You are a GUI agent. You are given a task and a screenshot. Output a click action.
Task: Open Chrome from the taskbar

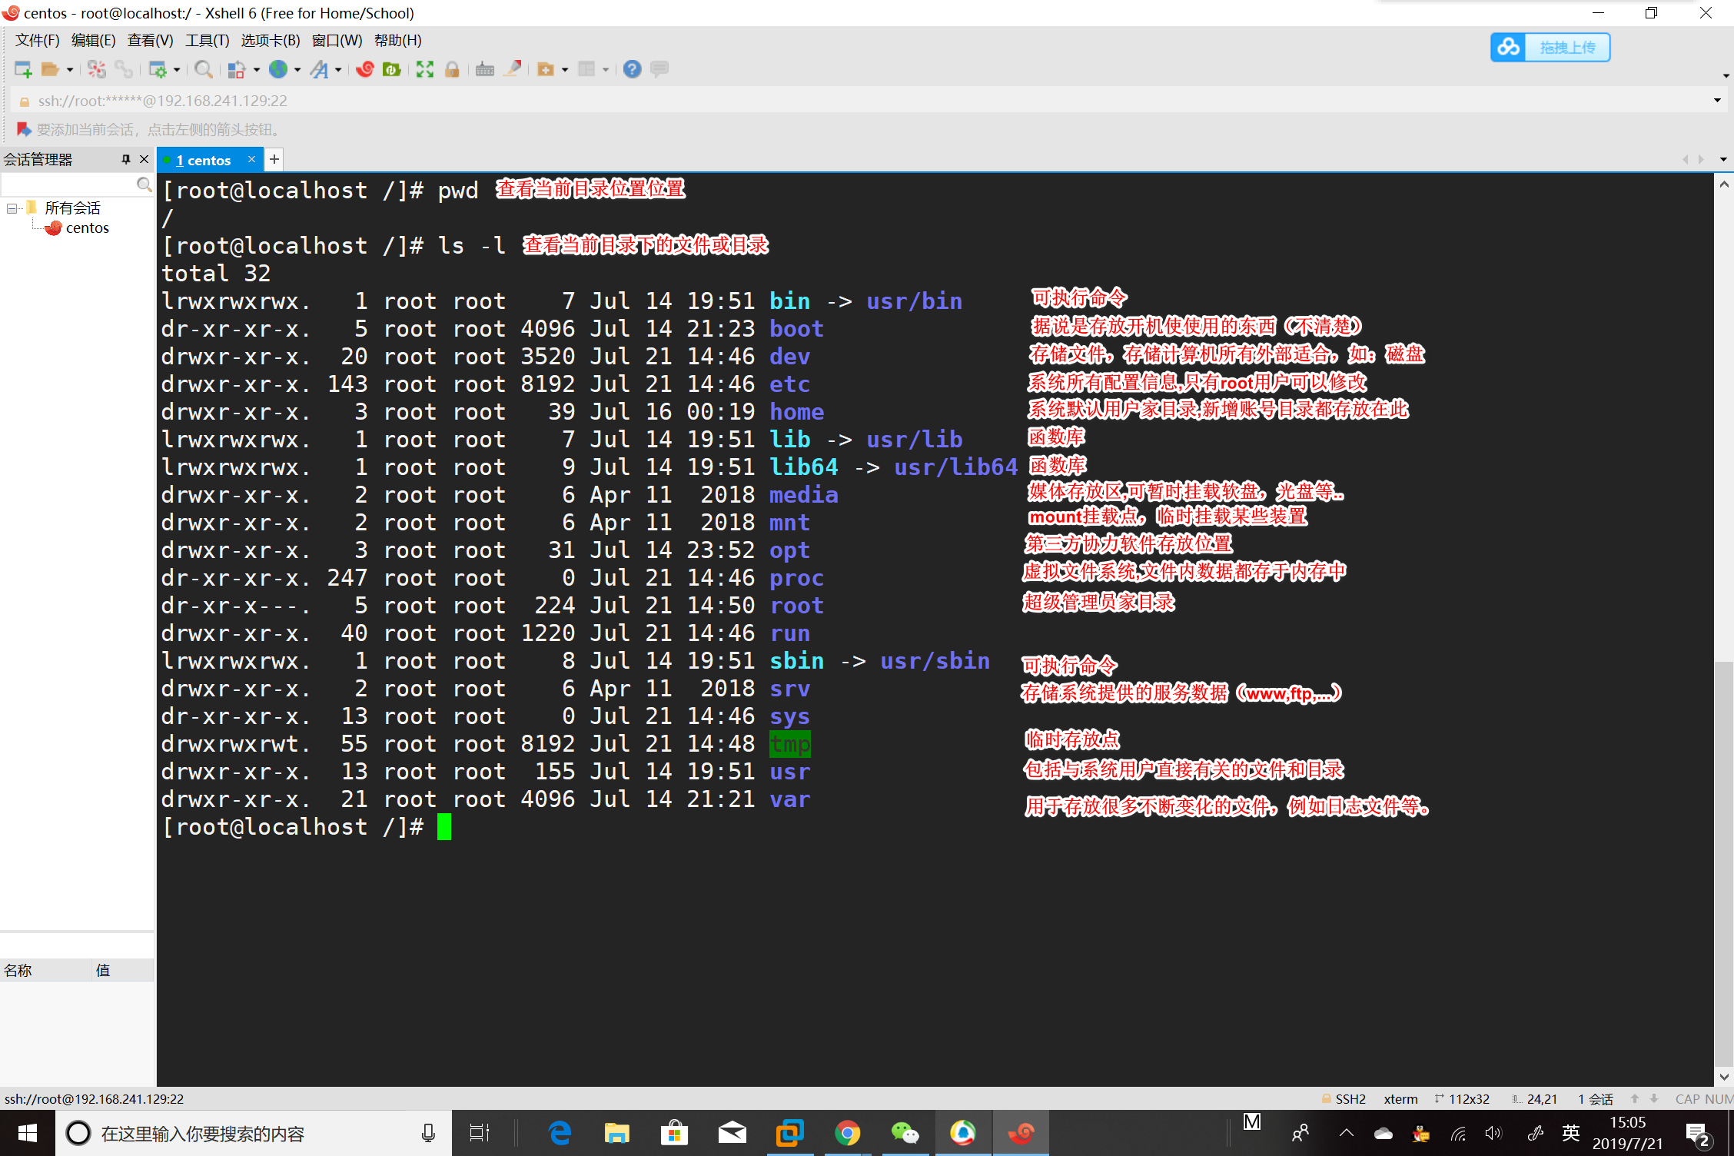pyautogui.click(x=847, y=1133)
